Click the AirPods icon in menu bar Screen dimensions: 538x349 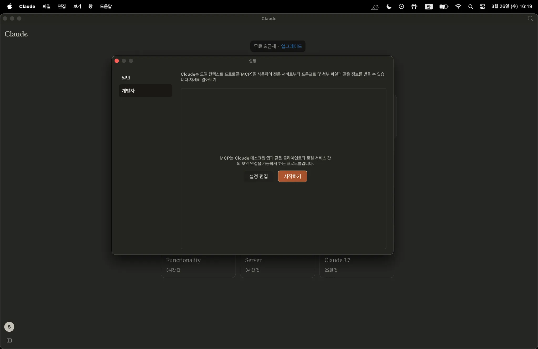414,7
